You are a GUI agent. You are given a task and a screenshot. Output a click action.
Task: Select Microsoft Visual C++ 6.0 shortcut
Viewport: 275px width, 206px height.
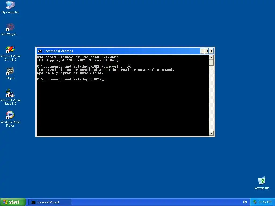click(x=10, y=53)
